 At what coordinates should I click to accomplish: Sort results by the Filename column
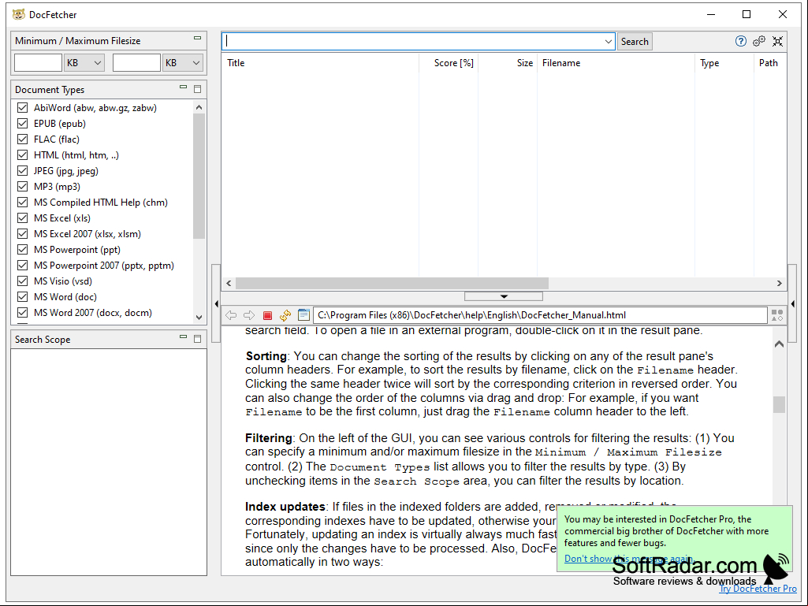click(x=616, y=63)
